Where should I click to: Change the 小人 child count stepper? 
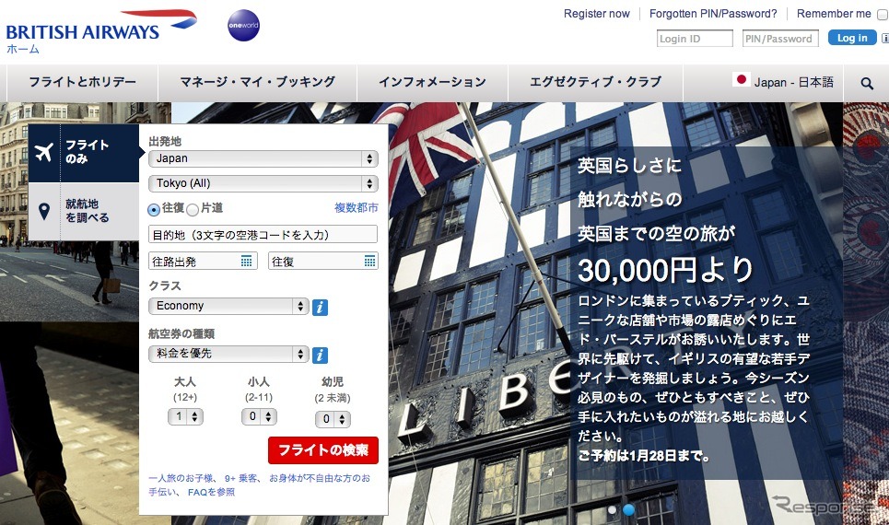[259, 416]
